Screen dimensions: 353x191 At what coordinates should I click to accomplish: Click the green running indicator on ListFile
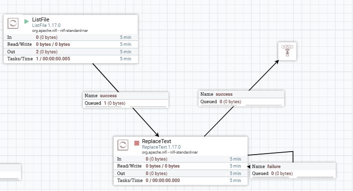[x=26, y=21]
